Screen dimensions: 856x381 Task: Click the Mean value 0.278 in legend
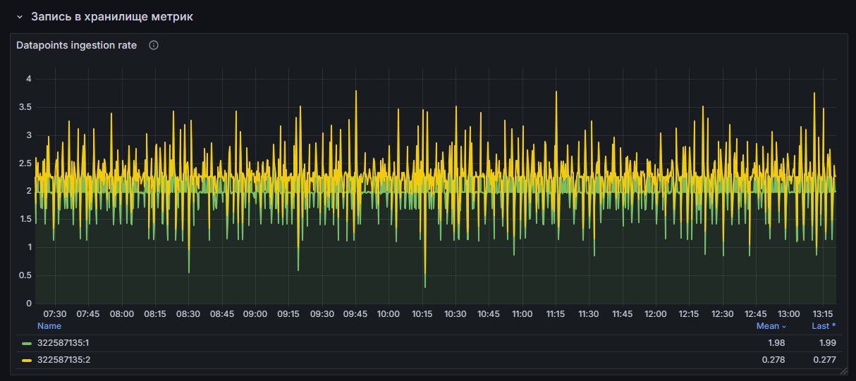tap(773, 361)
